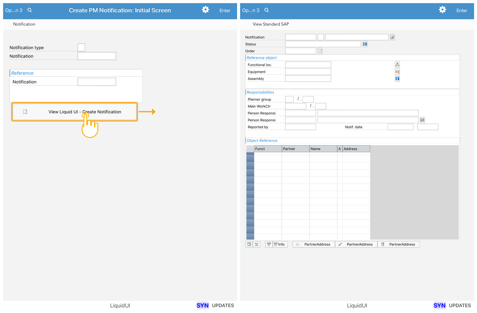Tap Enter in the right screen header
477x313 pixels.
click(x=461, y=11)
